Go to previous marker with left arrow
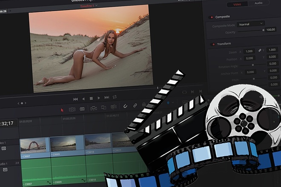The image size is (281, 187). pyautogui.click(x=18, y=103)
